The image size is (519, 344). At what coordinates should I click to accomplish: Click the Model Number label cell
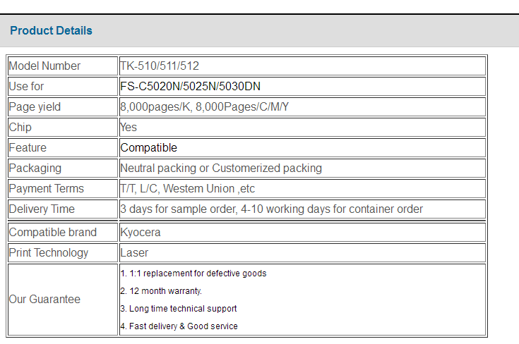coord(63,66)
